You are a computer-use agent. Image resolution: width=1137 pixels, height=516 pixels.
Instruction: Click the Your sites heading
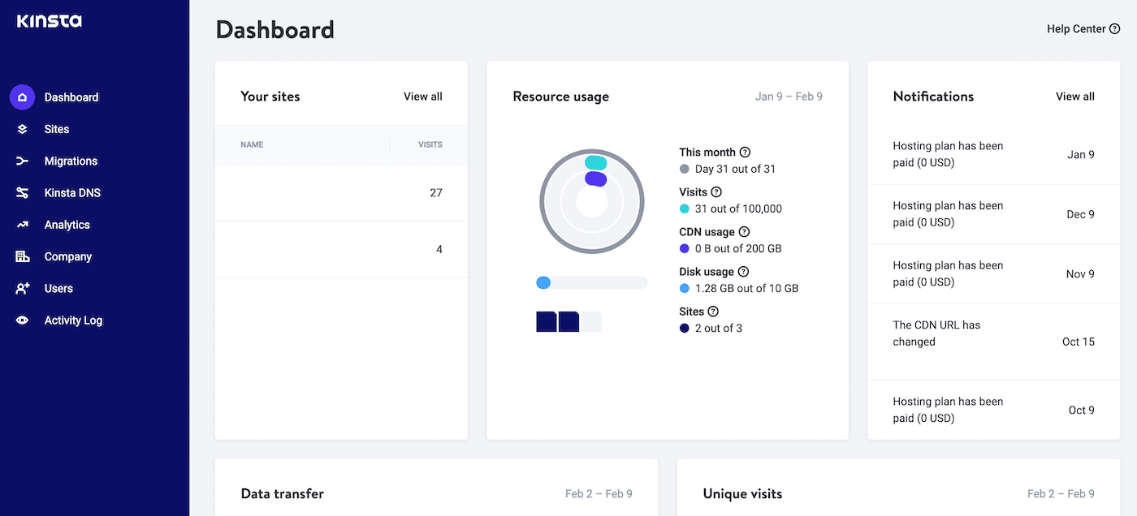pos(270,97)
